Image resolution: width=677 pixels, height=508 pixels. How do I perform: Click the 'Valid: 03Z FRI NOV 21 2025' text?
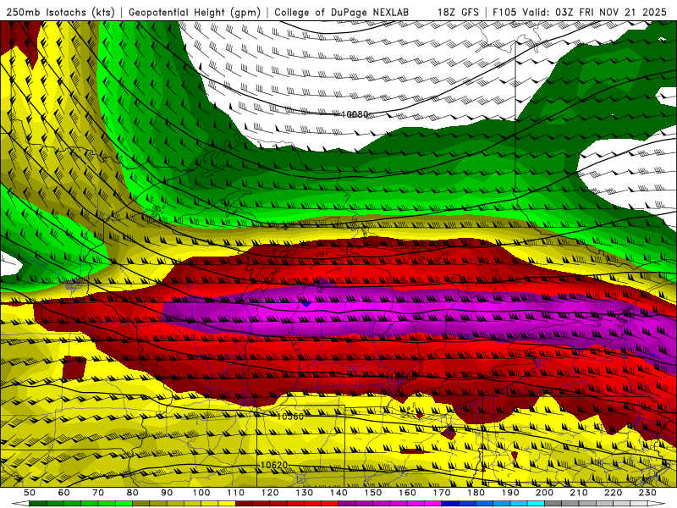pos(595,12)
